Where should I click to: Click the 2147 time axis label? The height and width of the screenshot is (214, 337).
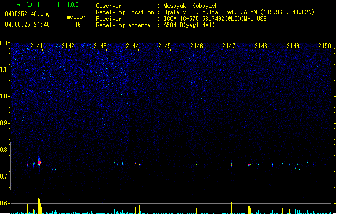(x=229, y=46)
